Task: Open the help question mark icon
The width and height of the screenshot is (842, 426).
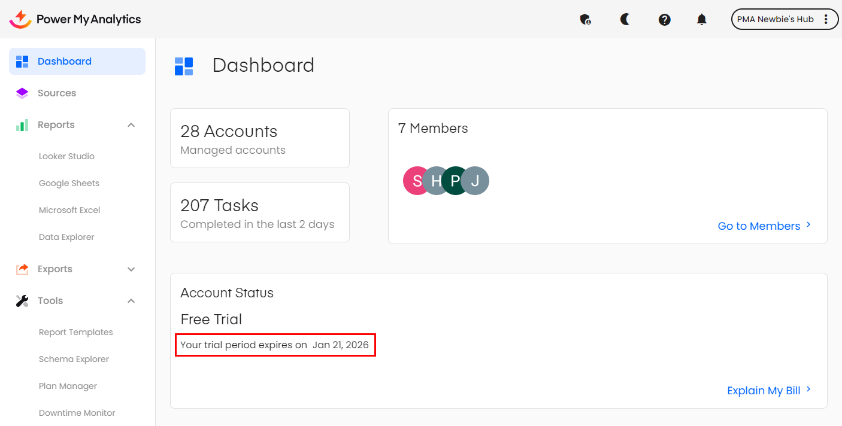Action: tap(664, 20)
